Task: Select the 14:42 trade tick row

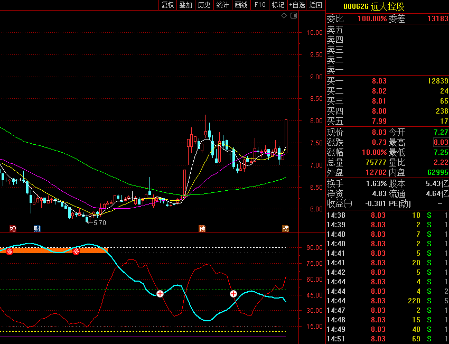Action: (387, 272)
